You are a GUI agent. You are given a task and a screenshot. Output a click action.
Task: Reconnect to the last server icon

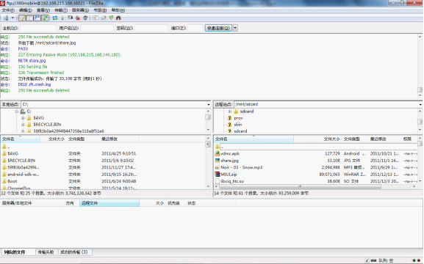[85, 18]
